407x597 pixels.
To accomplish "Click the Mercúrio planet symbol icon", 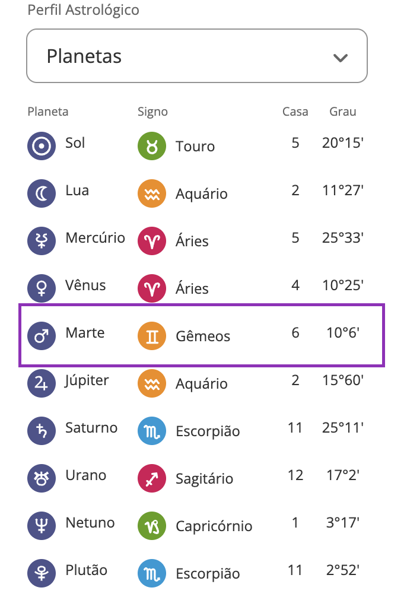I will click(41, 240).
